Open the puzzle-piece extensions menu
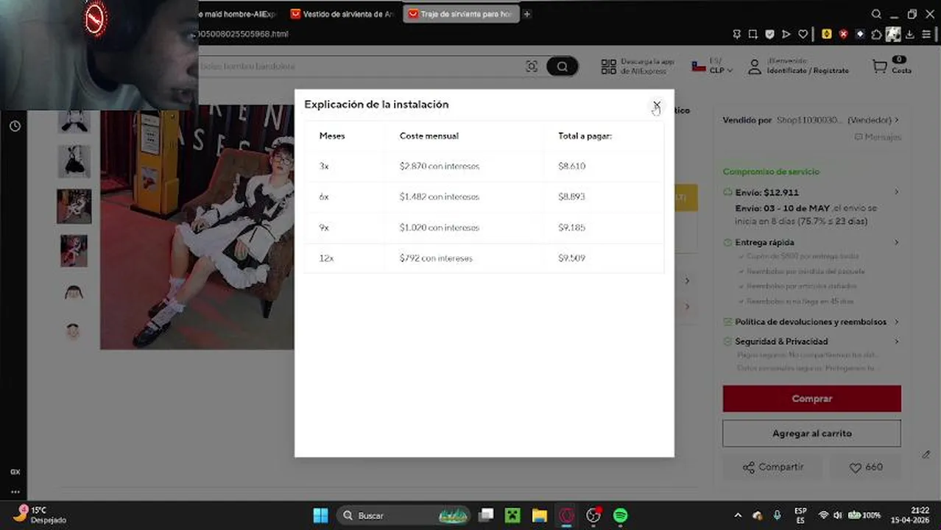941x530 pixels. (x=876, y=34)
